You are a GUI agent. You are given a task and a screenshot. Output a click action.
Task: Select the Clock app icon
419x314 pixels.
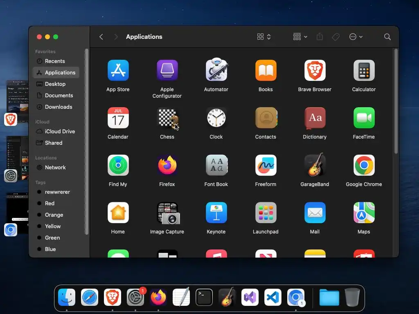(x=216, y=118)
